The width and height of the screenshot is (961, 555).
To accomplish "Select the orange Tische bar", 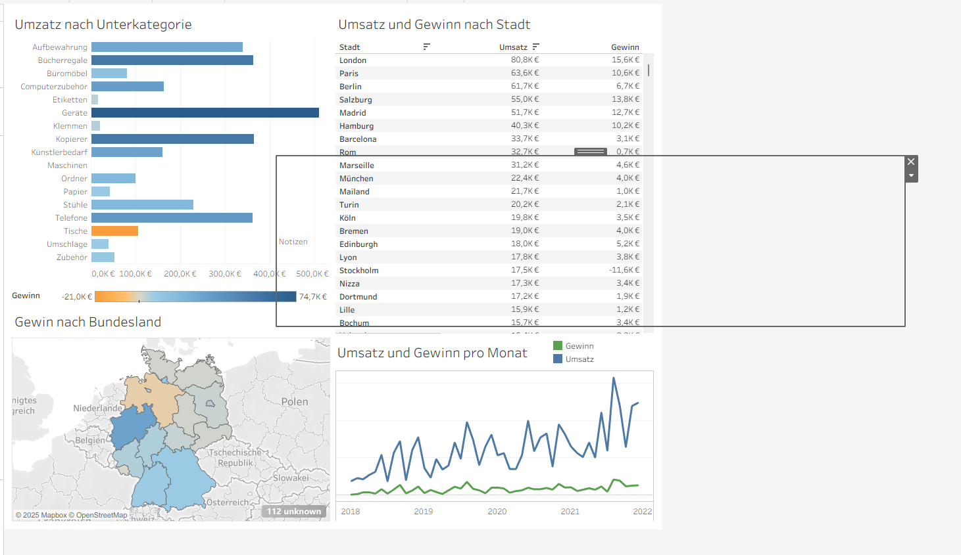I will 114,231.
